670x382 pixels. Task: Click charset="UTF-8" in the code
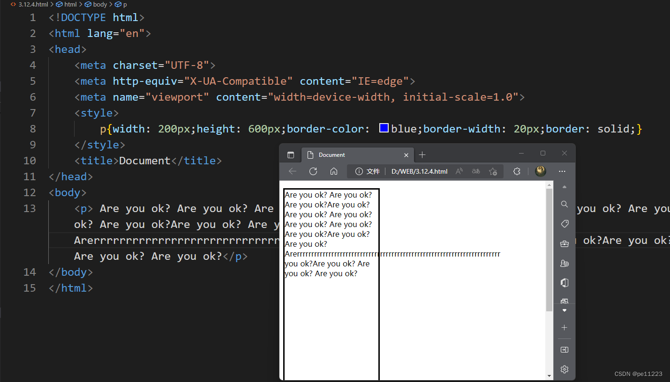click(x=161, y=65)
